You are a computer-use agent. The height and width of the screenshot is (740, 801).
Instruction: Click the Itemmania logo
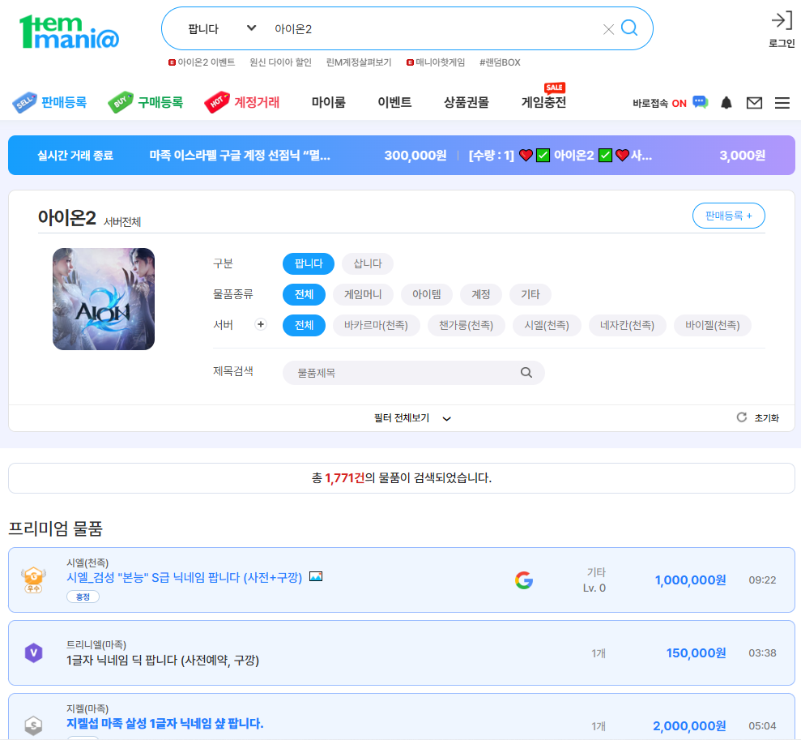(69, 32)
